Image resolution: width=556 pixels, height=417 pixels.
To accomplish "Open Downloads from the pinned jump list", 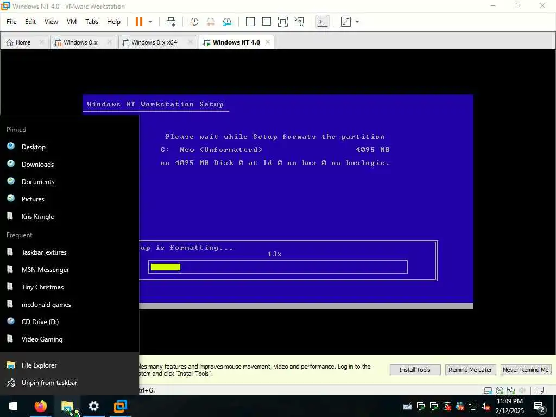I will coord(69,164).
